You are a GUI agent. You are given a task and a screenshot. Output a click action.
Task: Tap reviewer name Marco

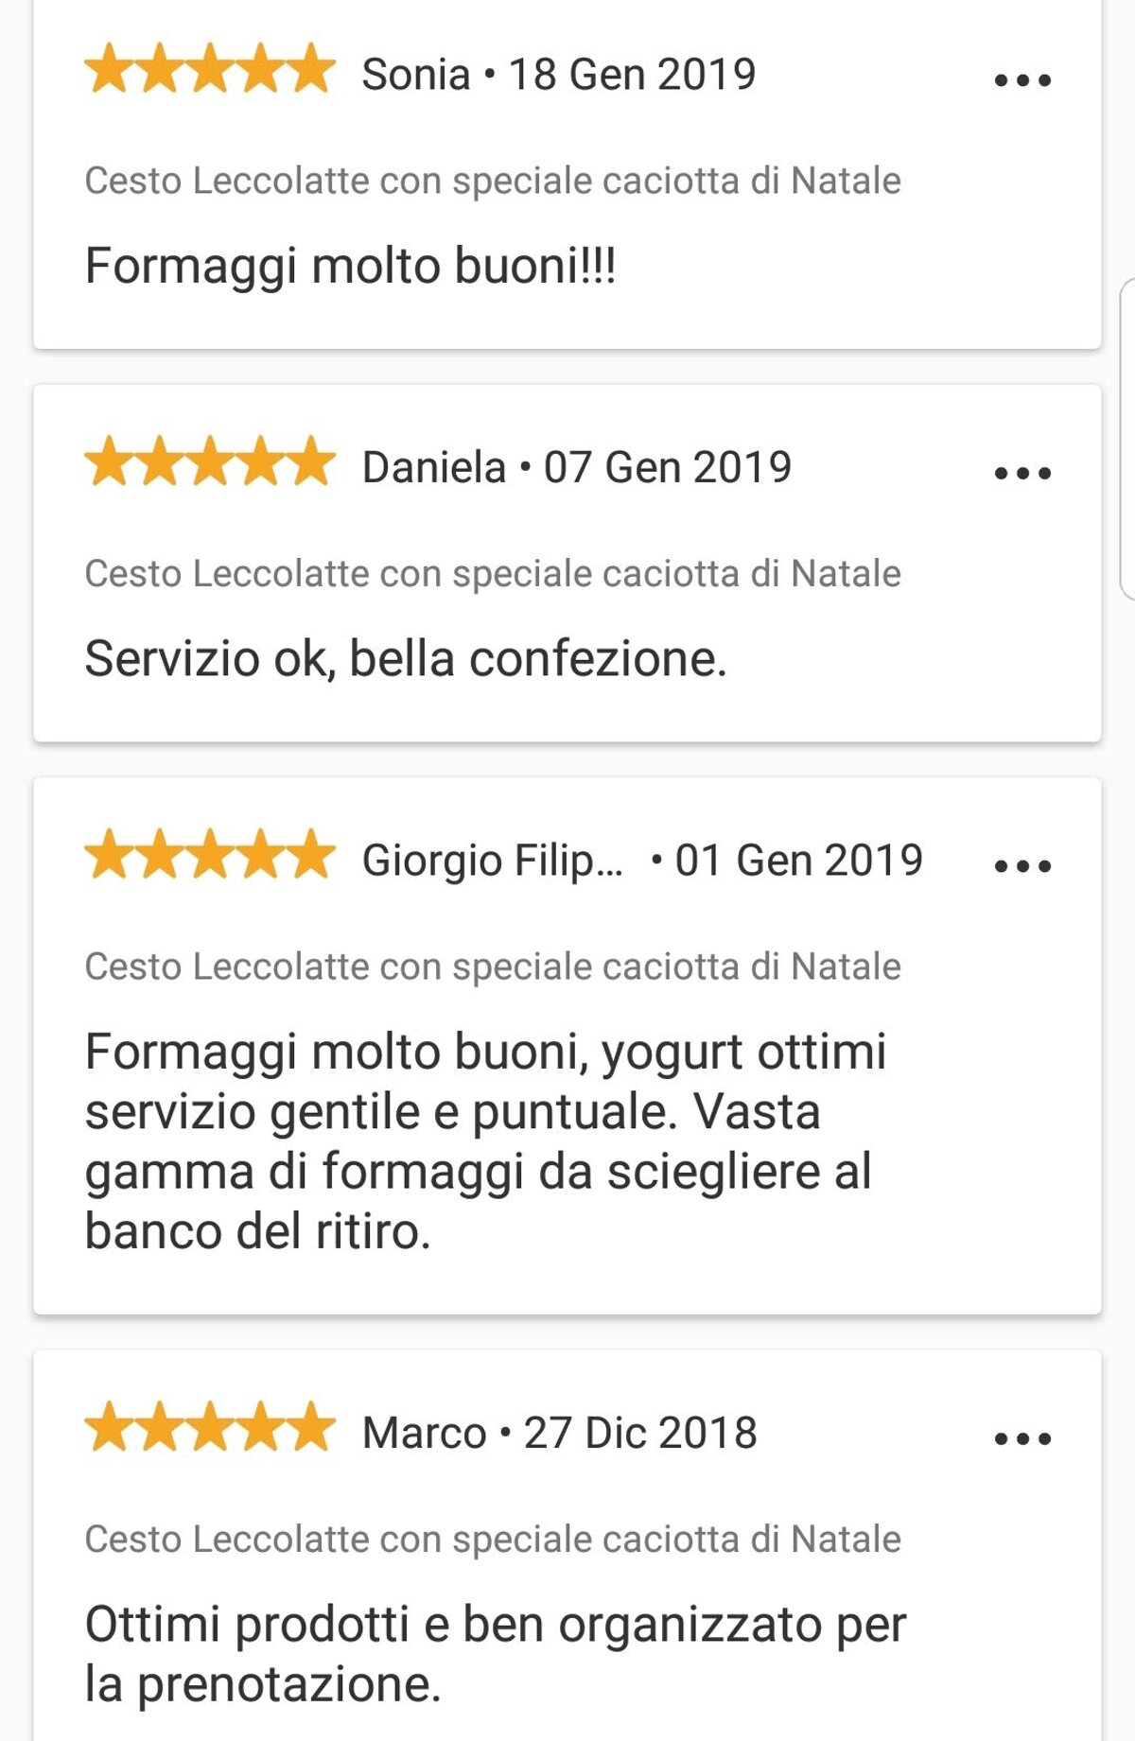click(x=424, y=1434)
